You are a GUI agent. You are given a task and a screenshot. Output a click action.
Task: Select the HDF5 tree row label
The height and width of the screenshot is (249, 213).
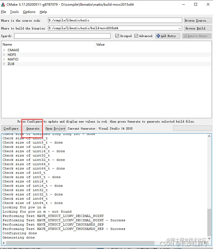tap(12, 55)
